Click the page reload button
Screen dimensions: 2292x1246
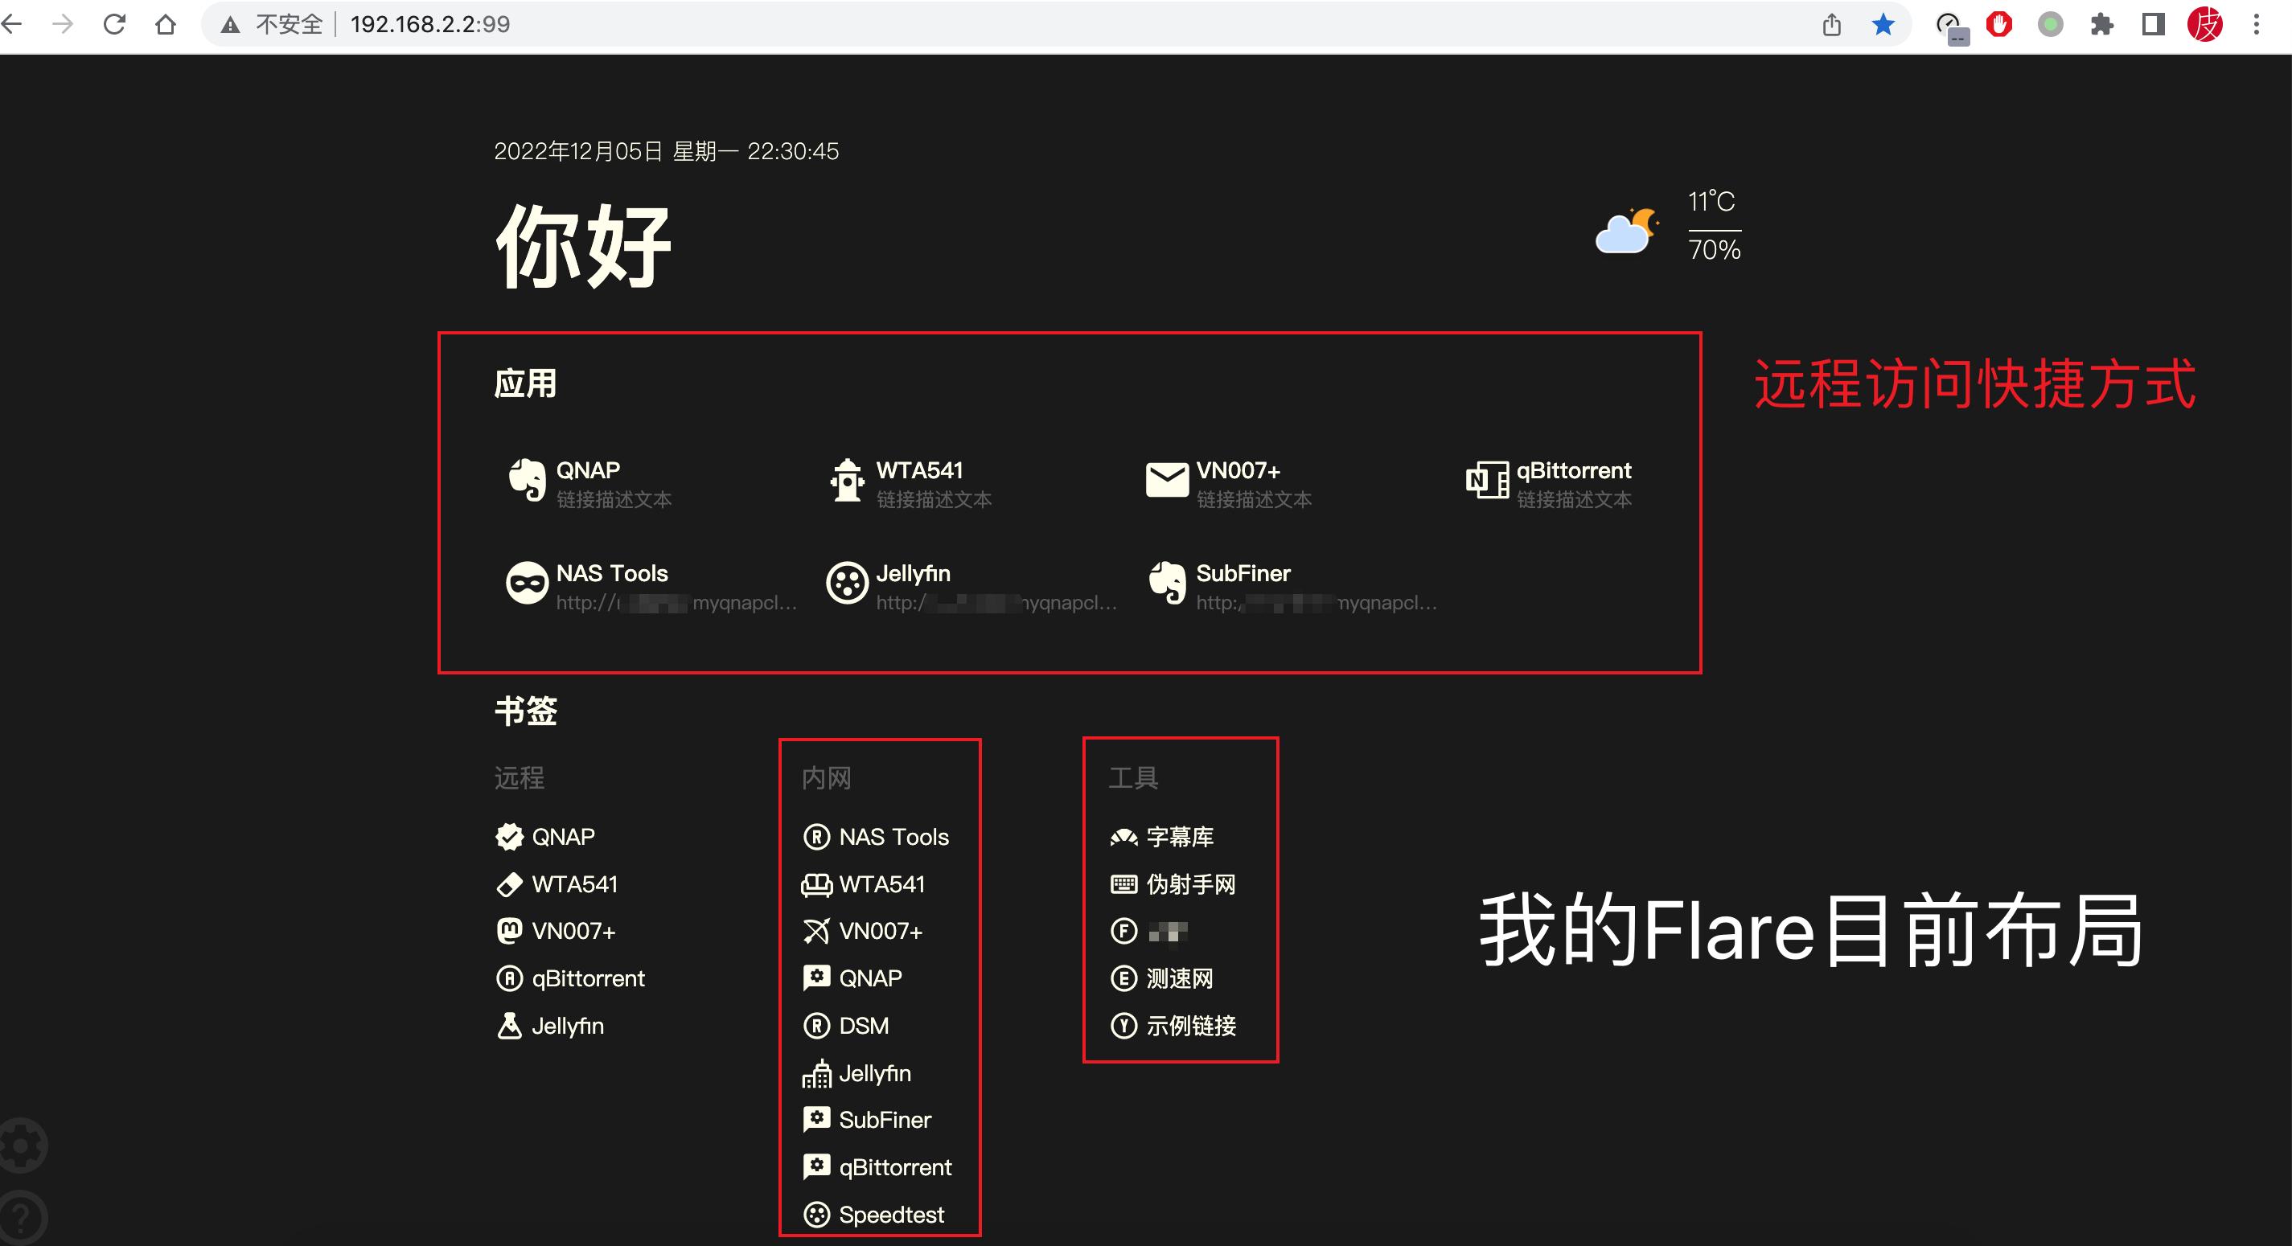pos(115,24)
